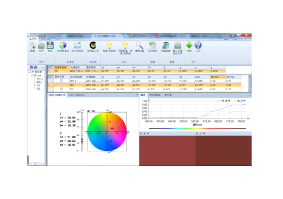Select the first (active) tab above the spectral chart
Image resolution: width=283 pixels, height=199 pixels.
coord(143,95)
